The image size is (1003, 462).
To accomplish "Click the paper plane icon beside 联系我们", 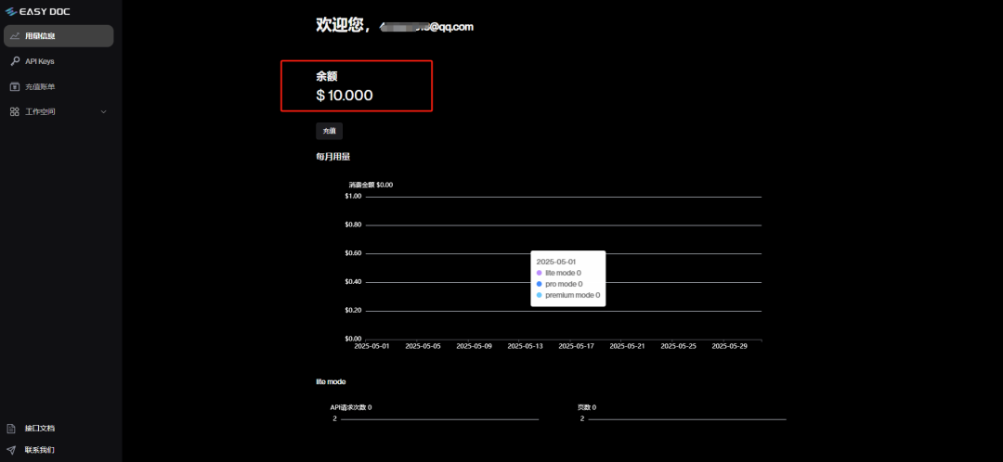I will pos(11,450).
